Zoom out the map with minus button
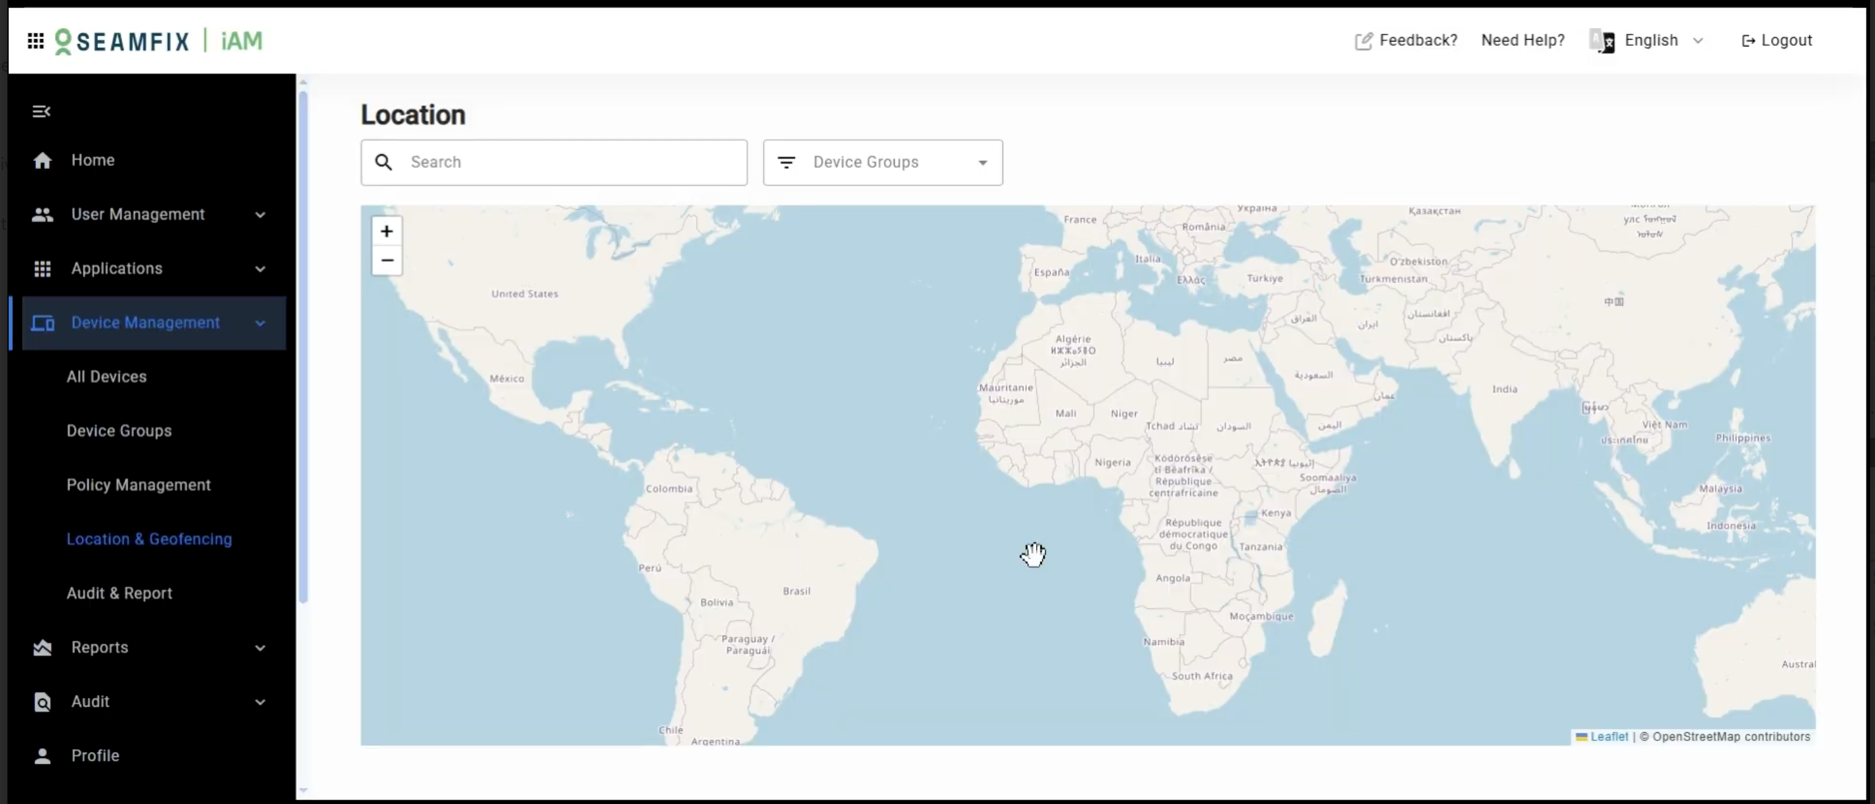Viewport: 1875px width, 804px height. tap(387, 261)
